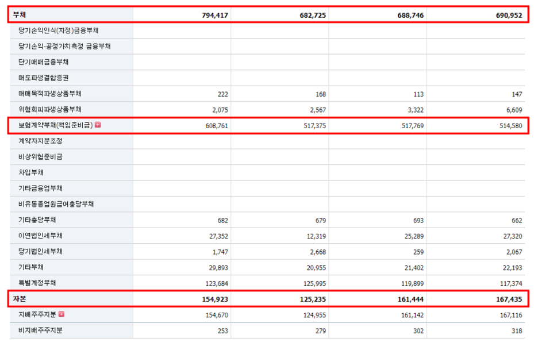Click the 계약자지분조정 row label
The width and height of the screenshot is (538, 346).
click(x=40, y=141)
